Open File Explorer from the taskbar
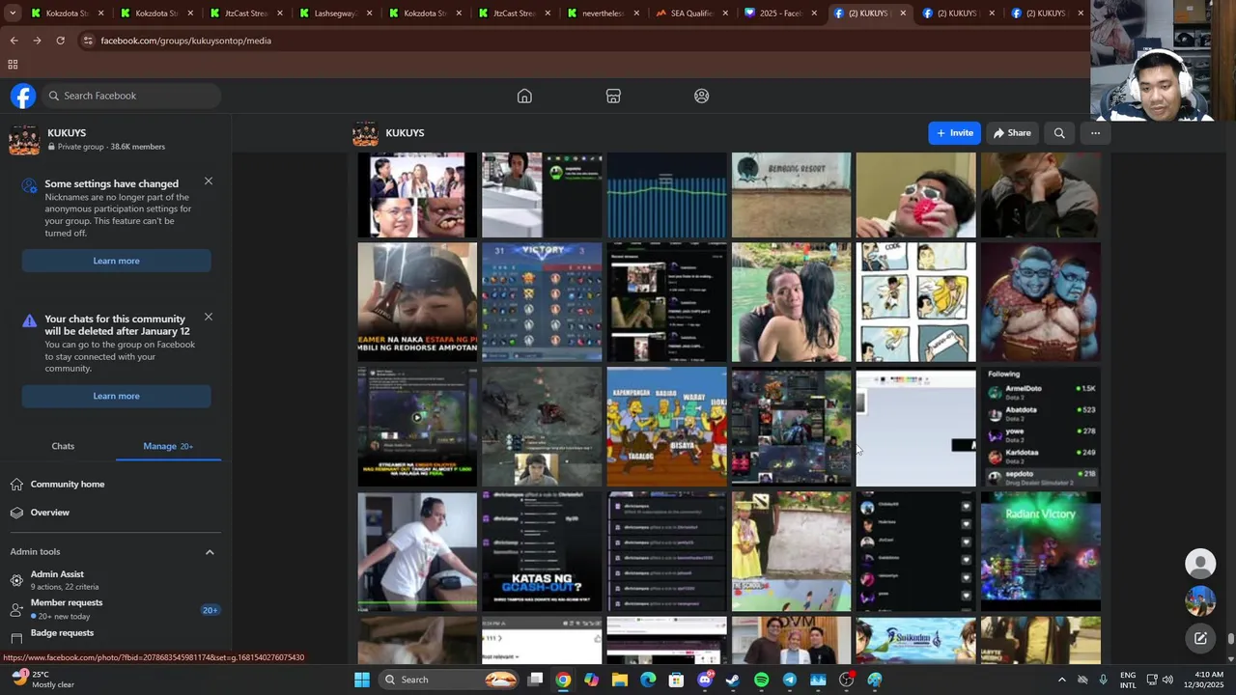 point(620,680)
